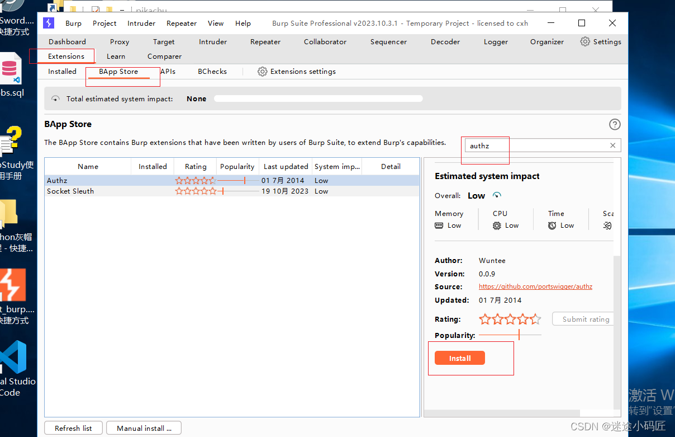This screenshot has width=675, height=437.
Task: Sort by the Last updated column header
Action: 286,166
